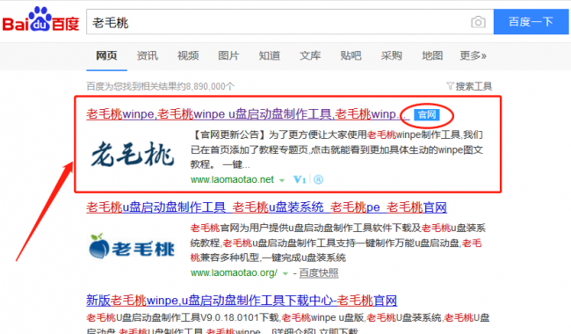Screen dimensions: 571x334
Task: Switch to the 文库 tab
Action: pos(310,55)
